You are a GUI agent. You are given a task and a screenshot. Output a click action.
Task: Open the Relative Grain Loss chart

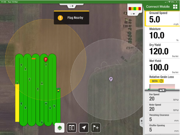(162, 87)
